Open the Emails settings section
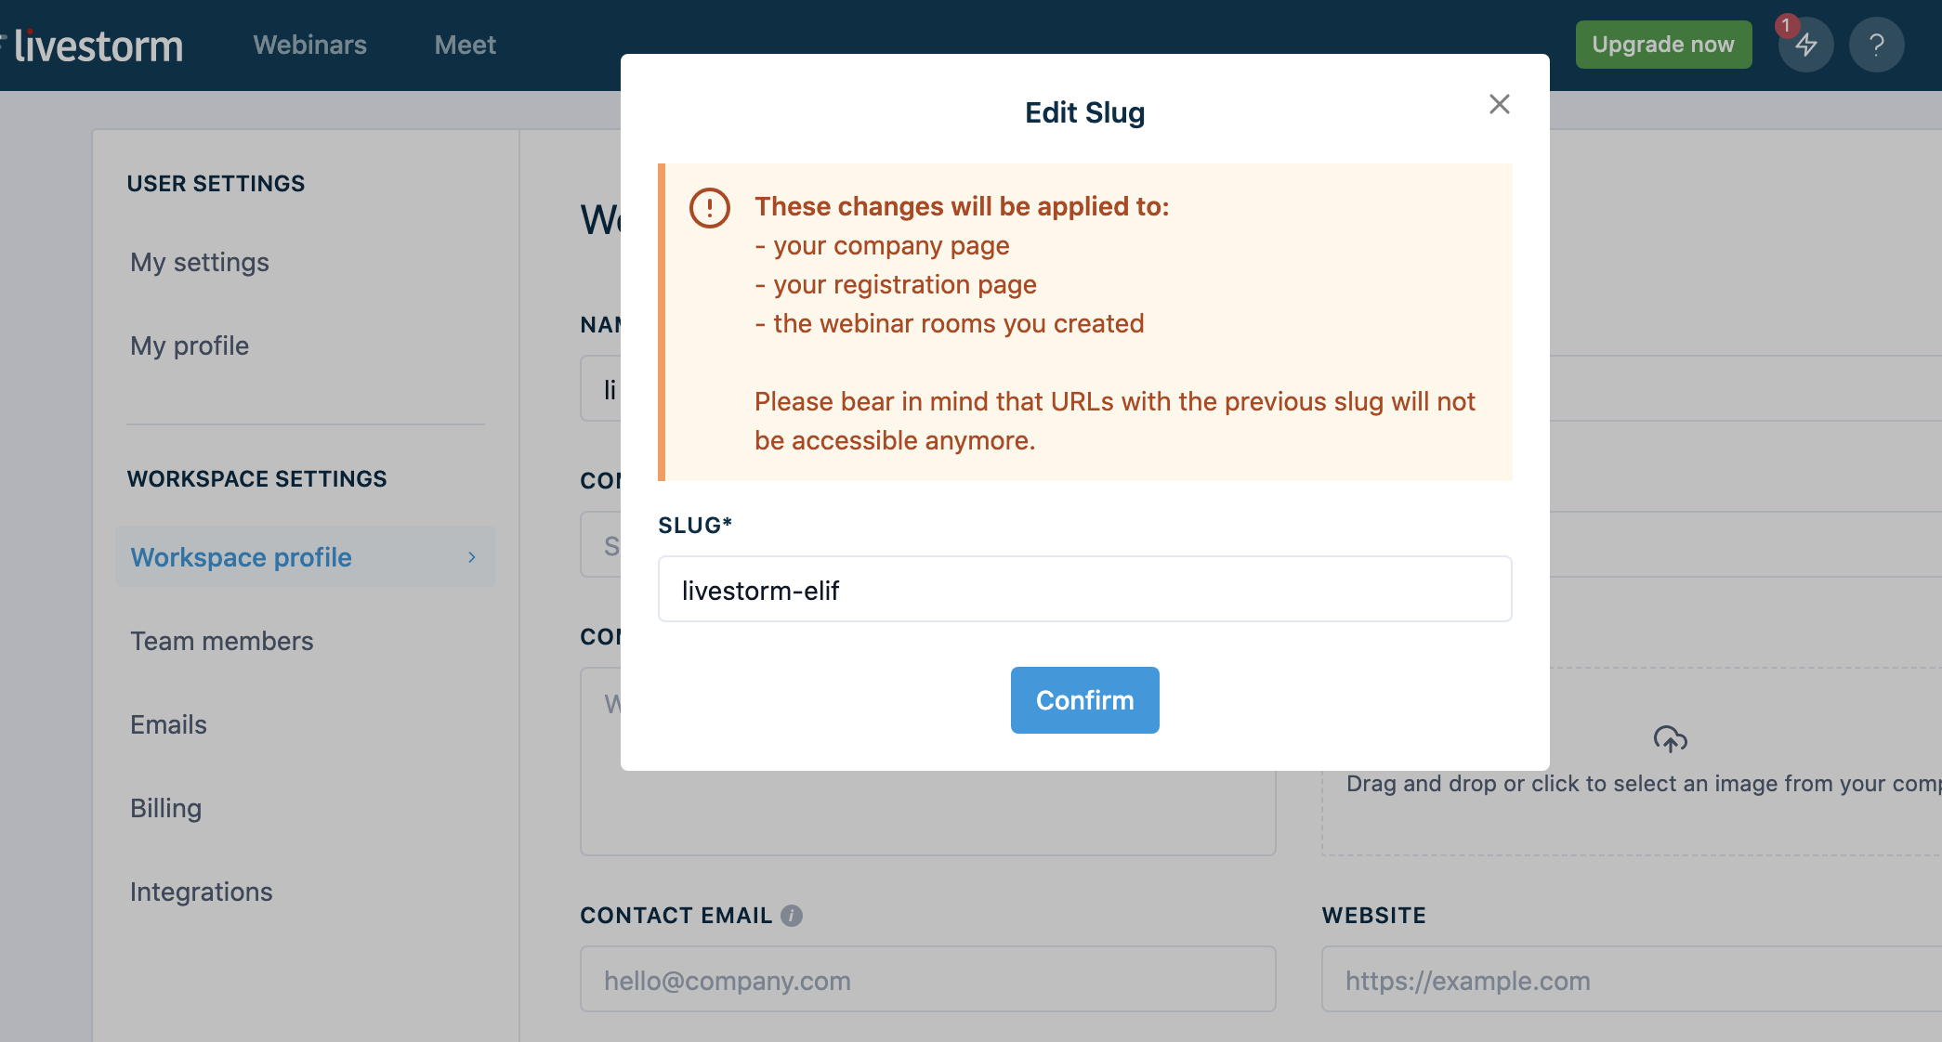The width and height of the screenshot is (1942, 1042). (x=168, y=724)
